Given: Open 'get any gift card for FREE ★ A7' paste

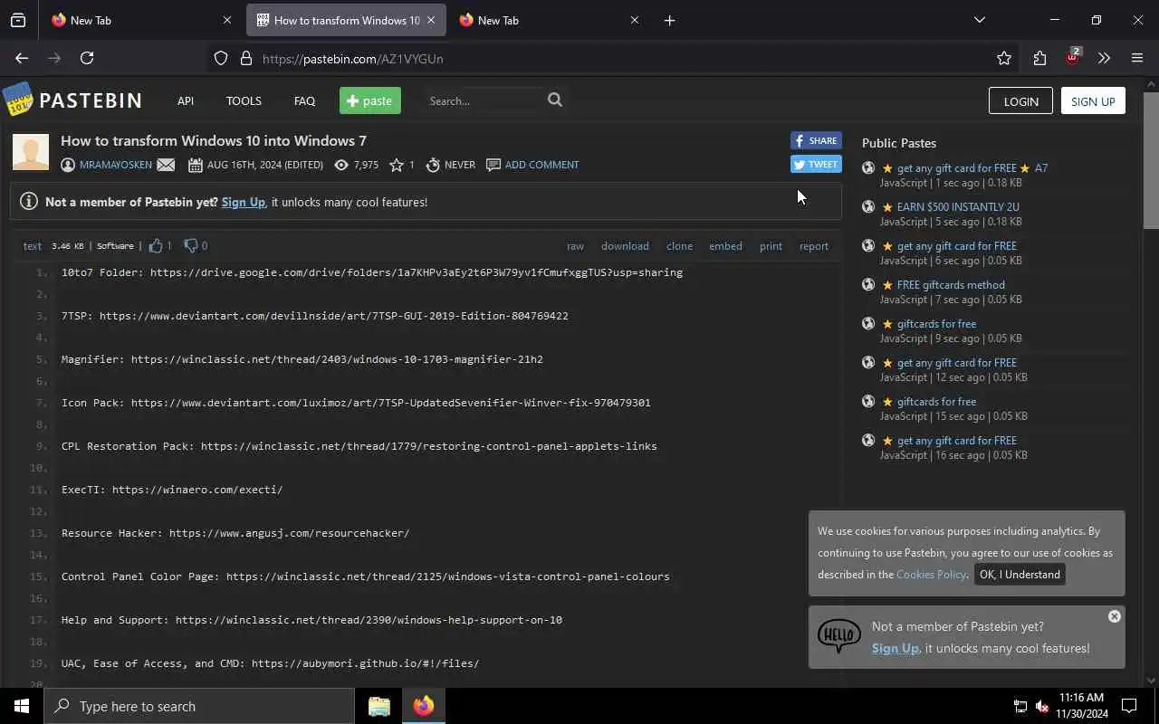Looking at the screenshot, I should pyautogui.click(x=972, y=167).
